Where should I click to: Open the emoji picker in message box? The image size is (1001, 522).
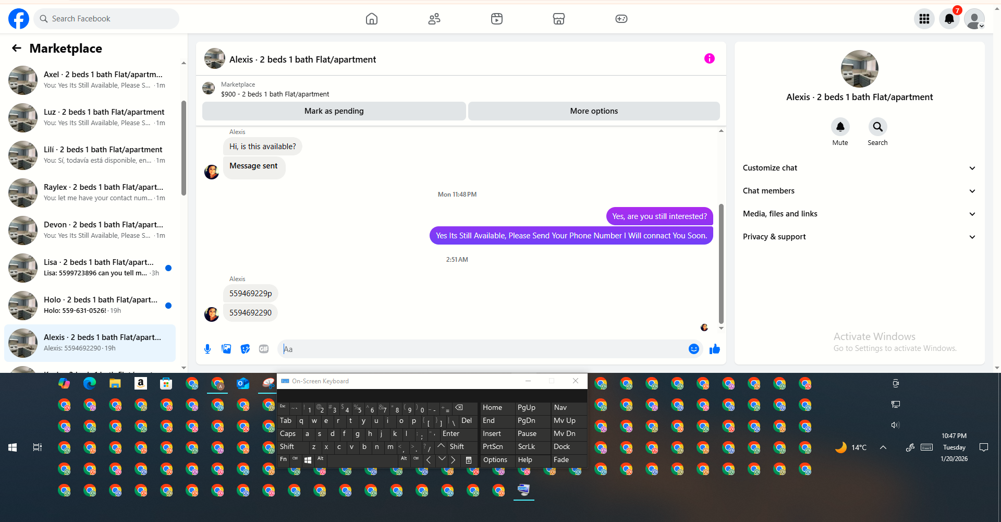[694, 349]
